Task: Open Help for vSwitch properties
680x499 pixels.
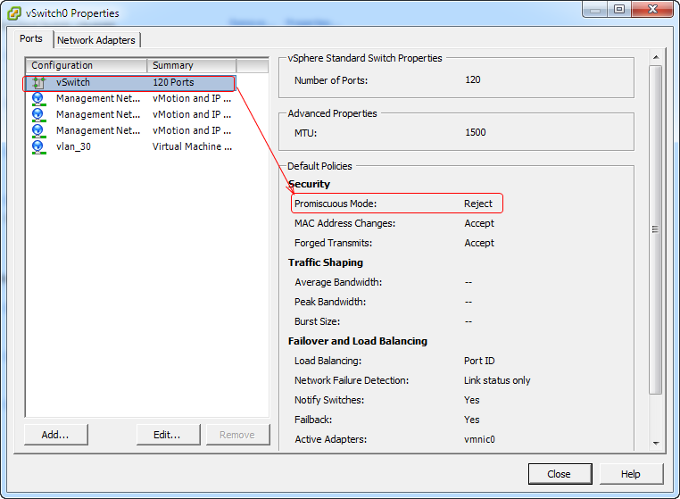Action: 631,474
